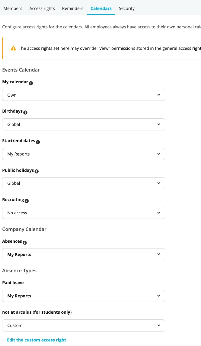
Task: Open the Access rights tab
Action: [x=42, y=8]
